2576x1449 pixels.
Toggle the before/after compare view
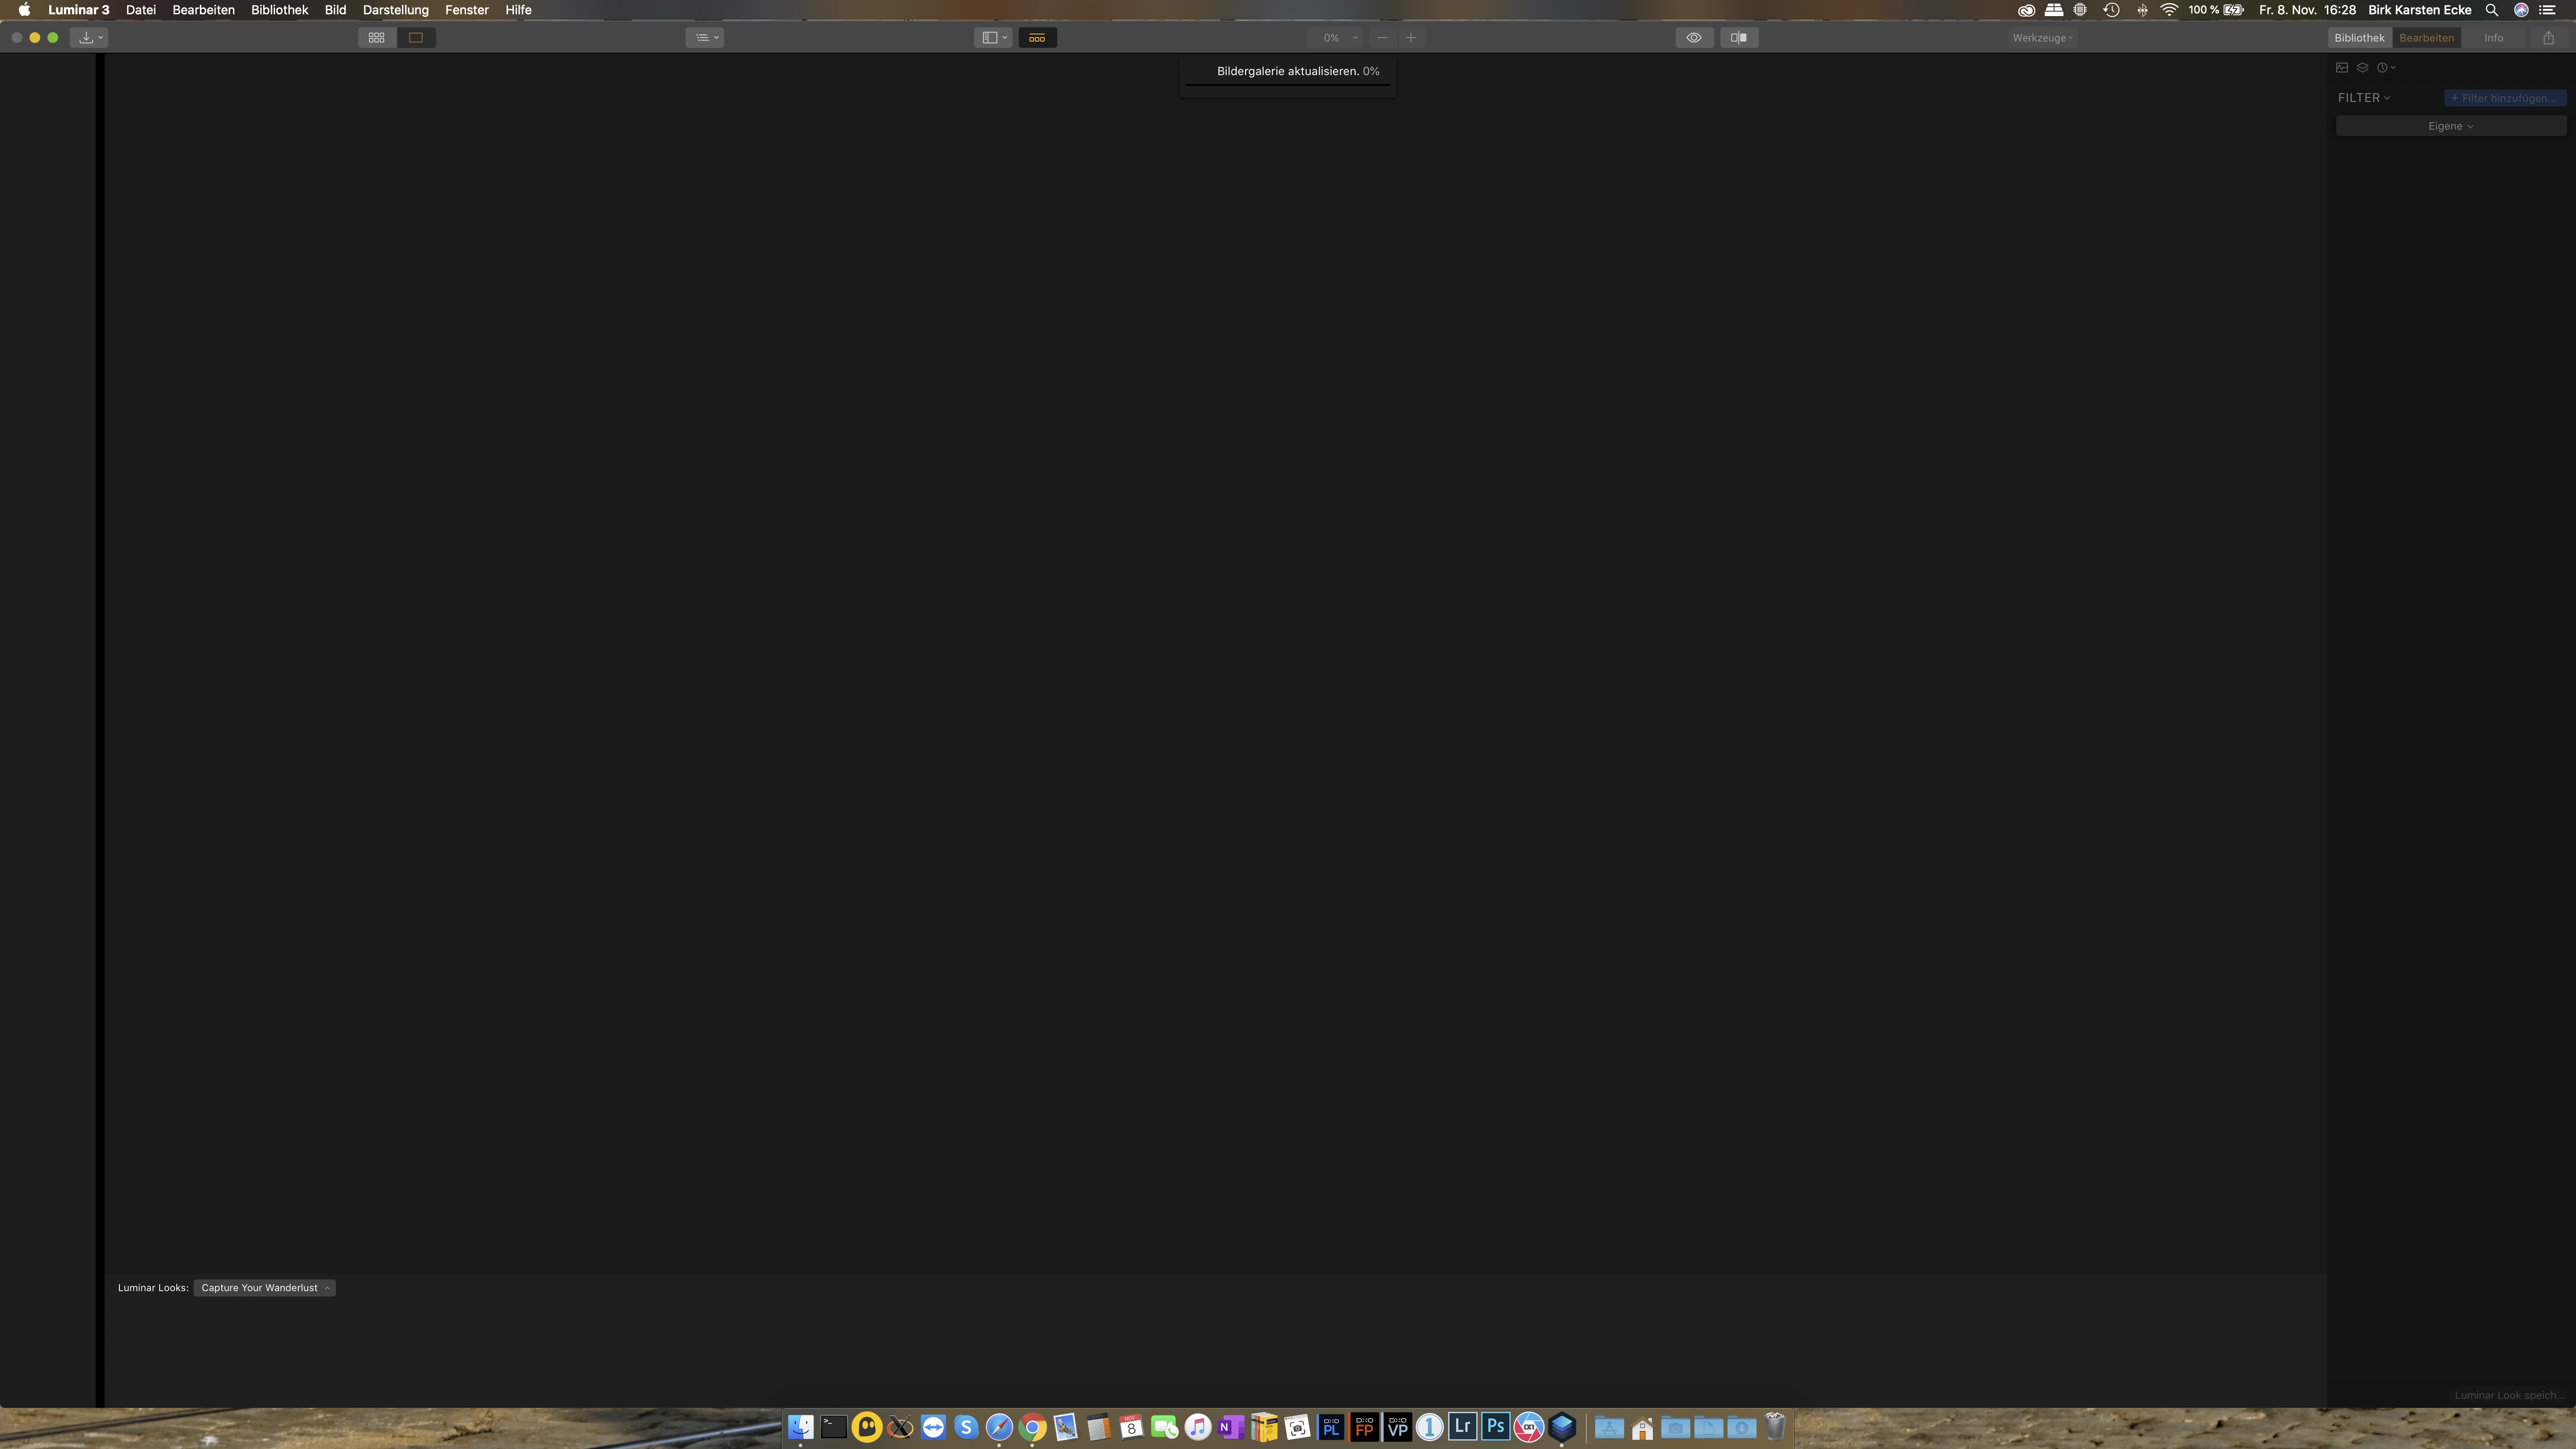pos(1739,37)
